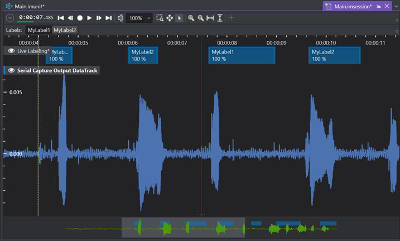Click the add plus icon in toolbar
This screenshot has height=241, width=400.
(232, 18)
